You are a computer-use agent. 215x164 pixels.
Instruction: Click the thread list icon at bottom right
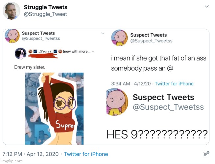[x=206, y=154]
